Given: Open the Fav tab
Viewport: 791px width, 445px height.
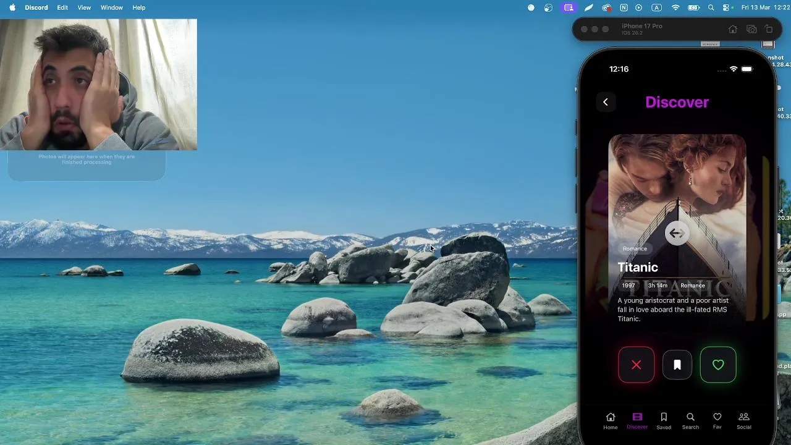Looking at the screenshot, I should click(717, 421).
